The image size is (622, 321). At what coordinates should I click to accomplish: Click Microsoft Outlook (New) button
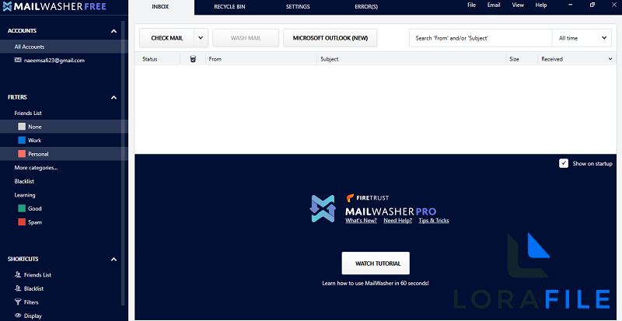pos(330,38)
